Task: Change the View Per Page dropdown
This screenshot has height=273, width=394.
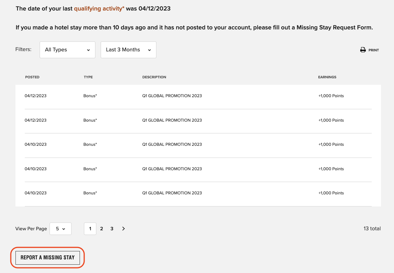Action: coord(60,229)
